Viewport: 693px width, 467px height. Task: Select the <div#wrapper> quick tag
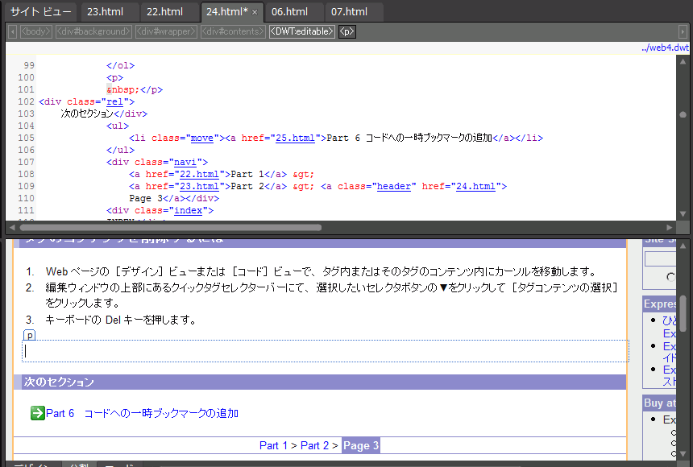pyautogui.click(x=166, y=31)
